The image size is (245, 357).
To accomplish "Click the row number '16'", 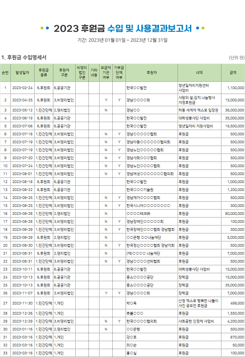I will click(x=5, y=214).
